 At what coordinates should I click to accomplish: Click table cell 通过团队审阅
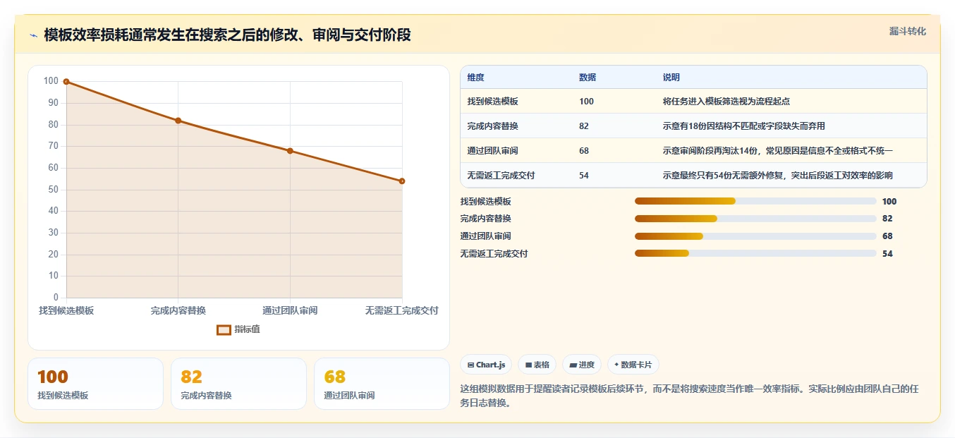click(x=492, y=151)
